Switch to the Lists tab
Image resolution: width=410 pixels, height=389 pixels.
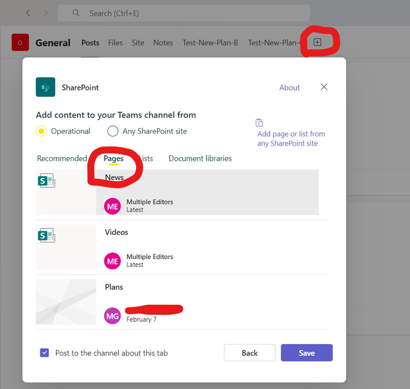coord(146,158)
